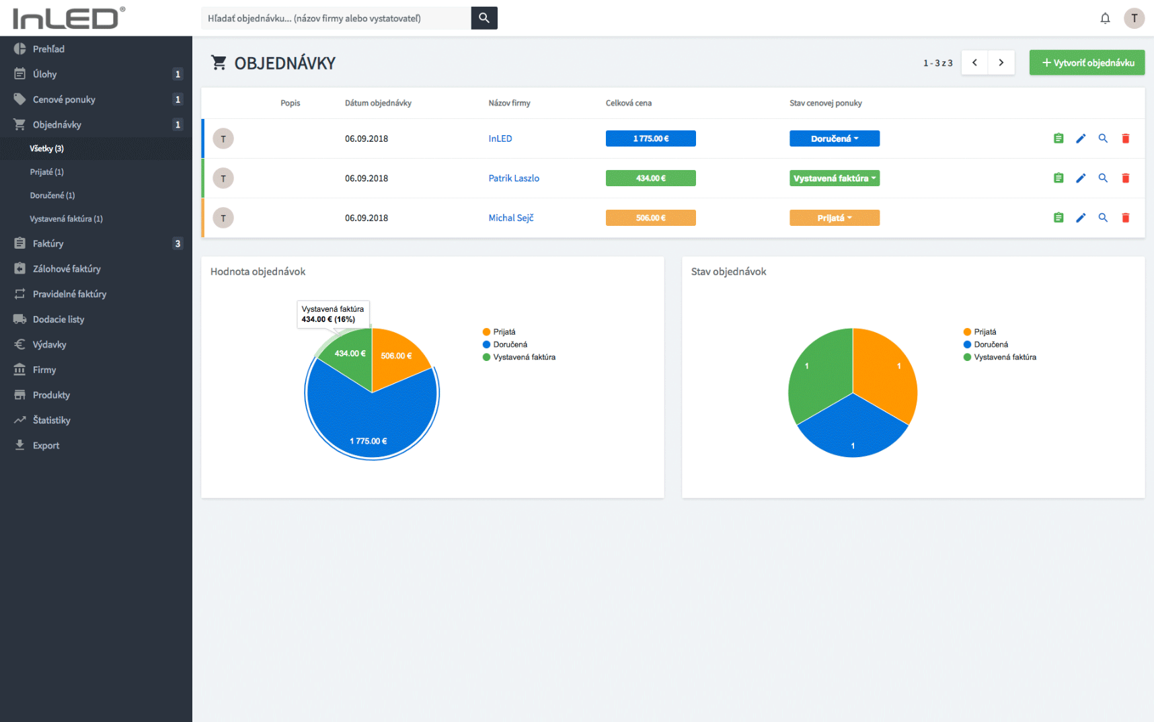This screenshot has height=722, width=1154.
Task: Delete the InLED order with trash icon
Action: (1125, 138)
